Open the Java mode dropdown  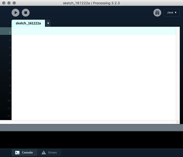171,13
